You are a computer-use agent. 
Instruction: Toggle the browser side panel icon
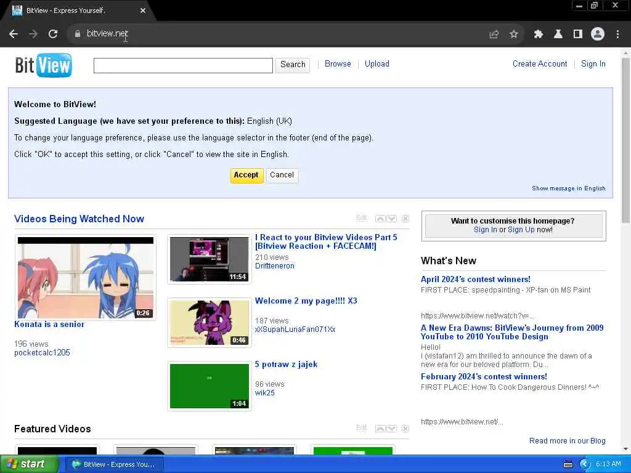click(x=578, y=34)
